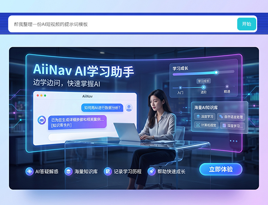The height and width of the screenshot is (205, 268).
Task: Click the 立即体验 button
Action: 221,169
